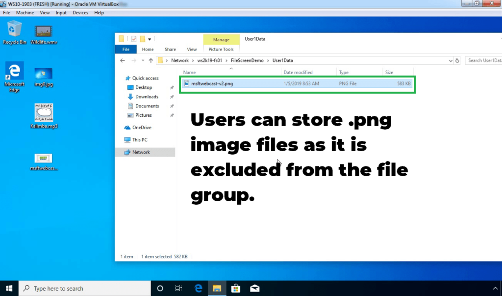Open the Customize Quick Access Toolbar arrow
The image size is (502, 296).
coord(150,39)
